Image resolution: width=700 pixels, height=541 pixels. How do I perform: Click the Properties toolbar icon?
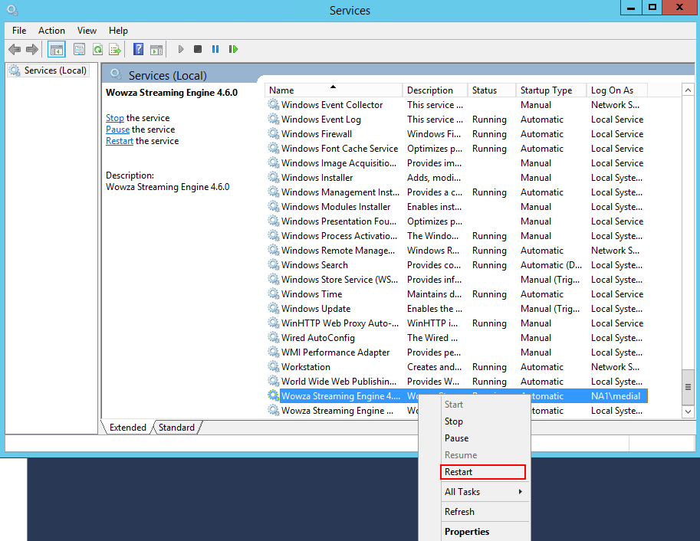point(80,49)
